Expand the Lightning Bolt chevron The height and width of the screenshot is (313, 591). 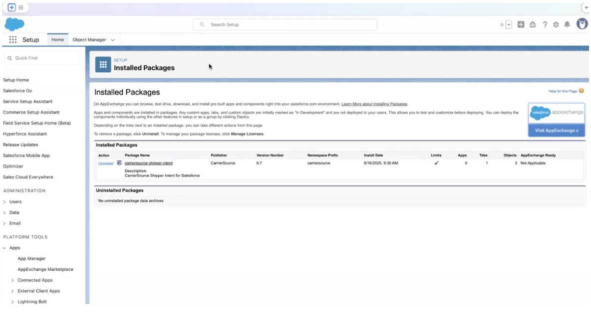coord(12,302)
